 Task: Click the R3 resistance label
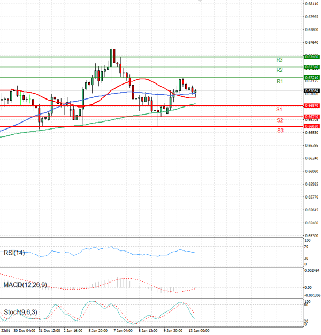pos(279,60)
